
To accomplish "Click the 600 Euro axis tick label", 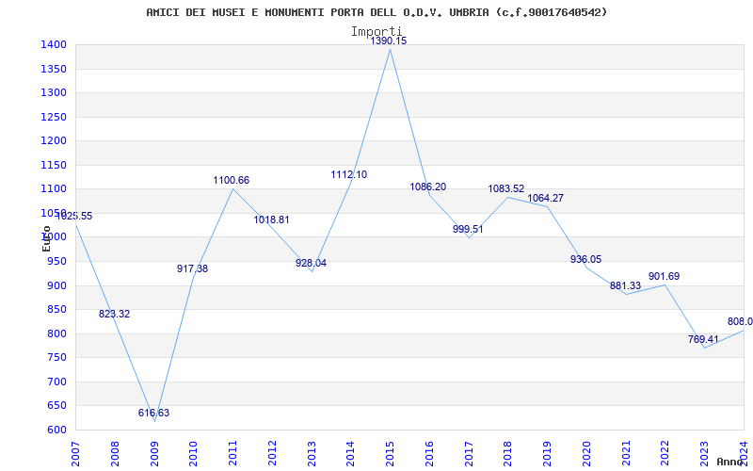I will point(56,430).
